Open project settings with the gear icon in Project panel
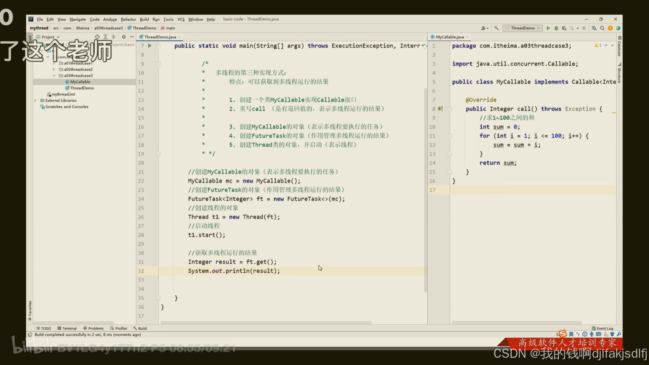The height and width of the screenshot is (365, 649). coord(124,37)
